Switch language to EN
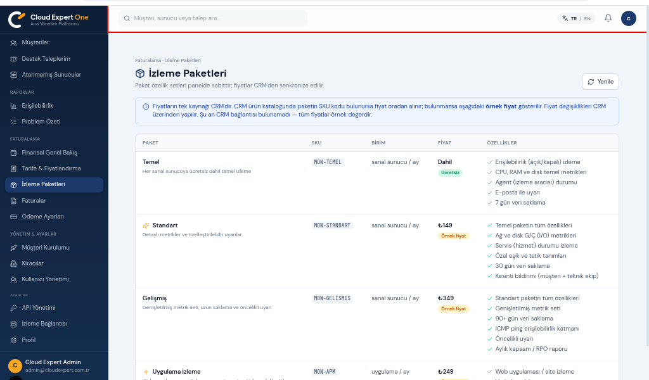 pos(588,18)
